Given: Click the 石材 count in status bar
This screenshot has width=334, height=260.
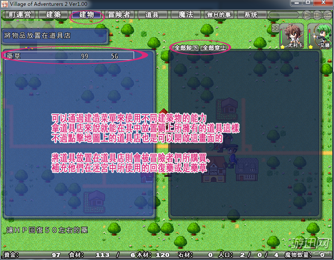Looking at the screenshot, I should 211,255.
